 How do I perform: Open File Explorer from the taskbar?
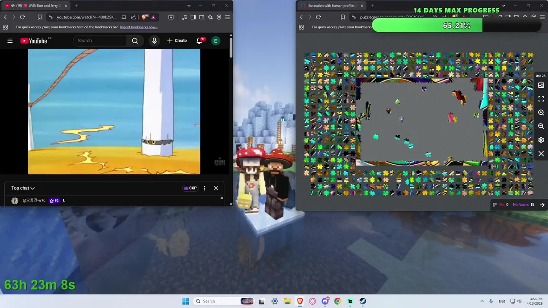287,301
